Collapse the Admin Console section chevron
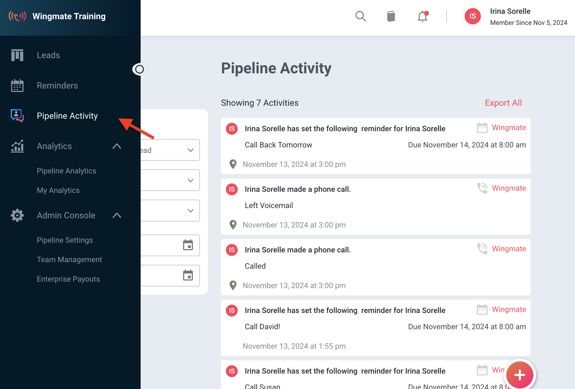Screen dimensions: 575x389 point(117,215)
